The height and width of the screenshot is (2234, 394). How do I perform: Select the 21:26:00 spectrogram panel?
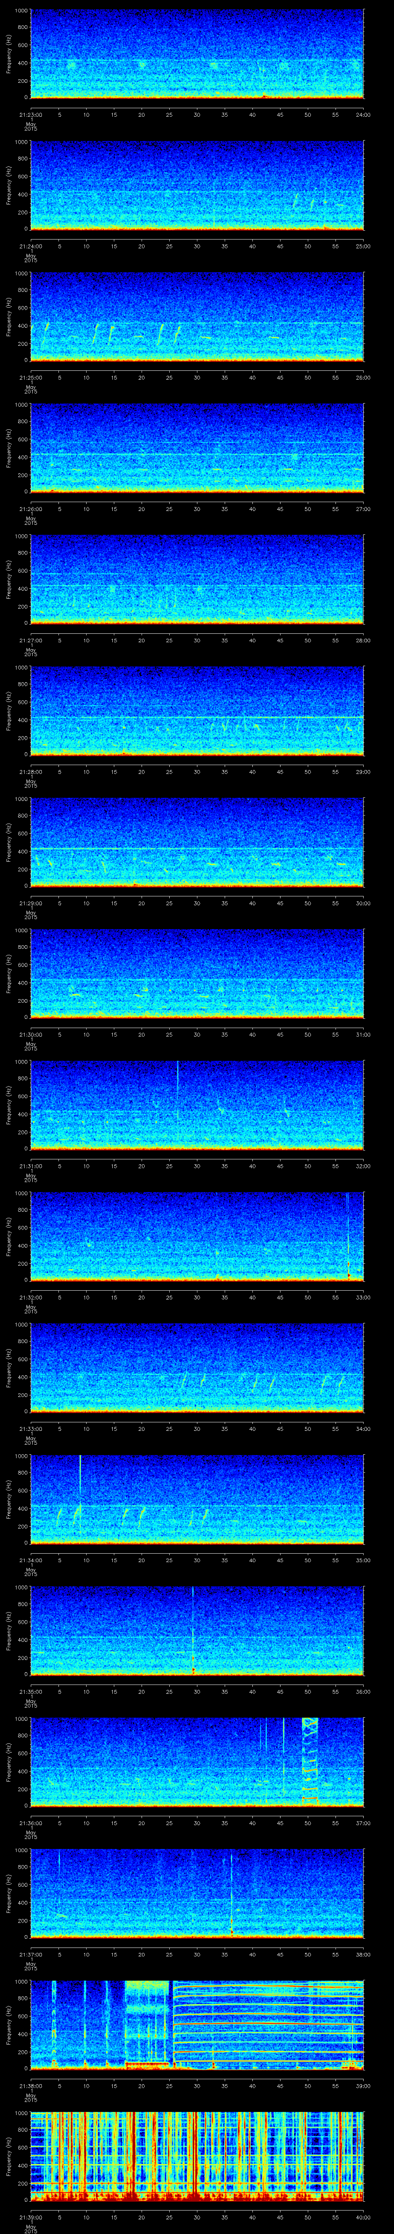[x=197, y=448]
